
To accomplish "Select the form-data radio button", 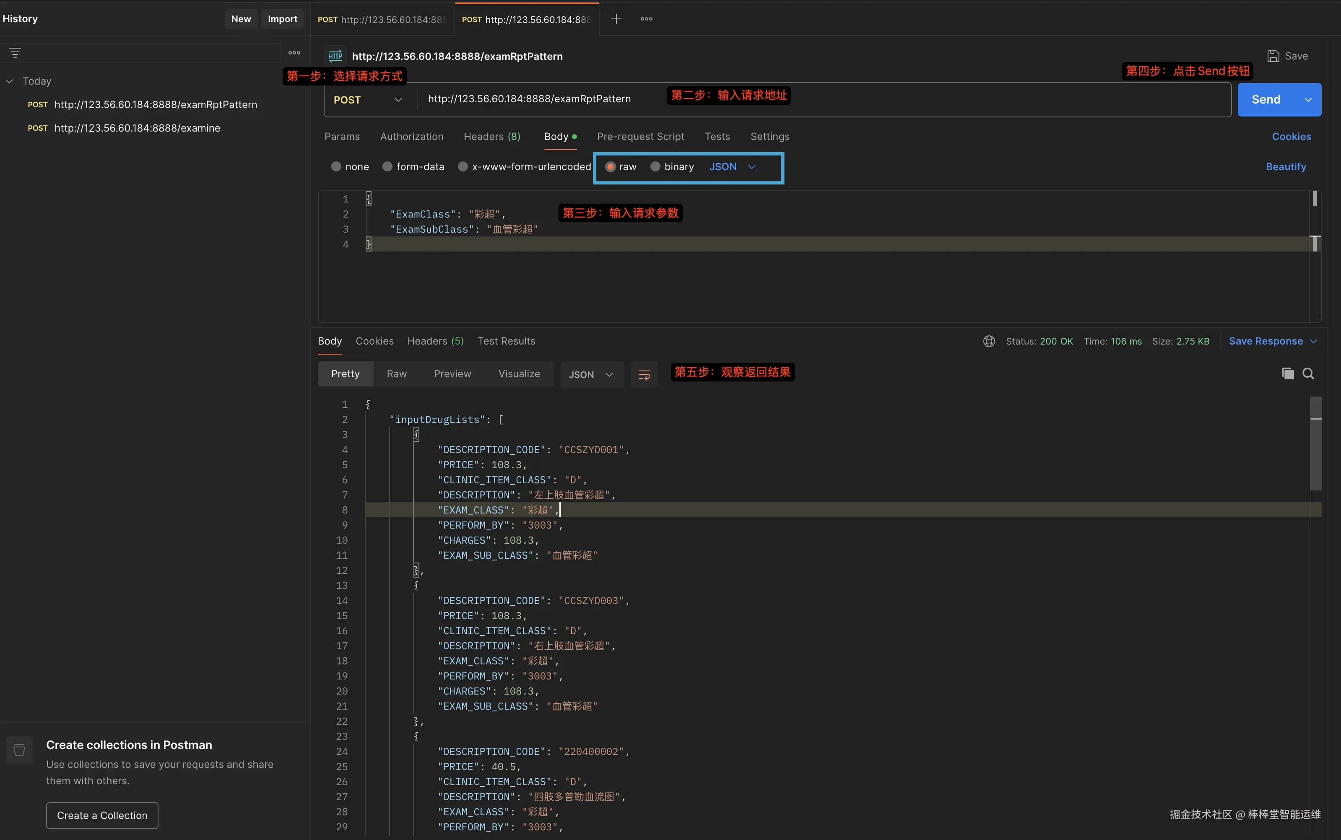I will point(387,167).
